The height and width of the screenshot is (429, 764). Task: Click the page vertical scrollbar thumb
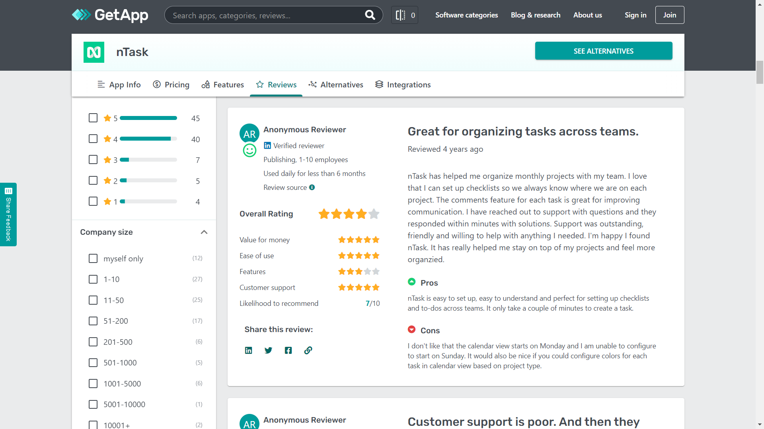coord(760,72)
